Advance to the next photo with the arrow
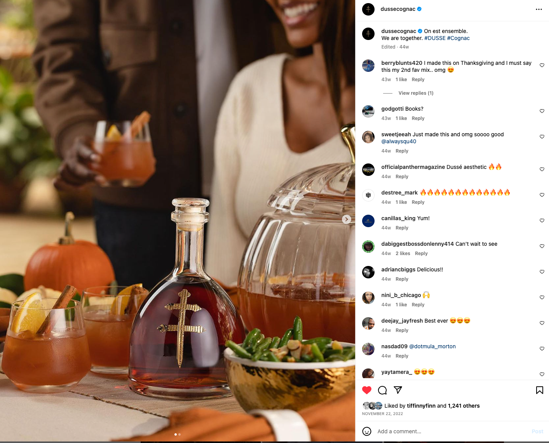This screenshot has width=549, height=443. point(347,219)
